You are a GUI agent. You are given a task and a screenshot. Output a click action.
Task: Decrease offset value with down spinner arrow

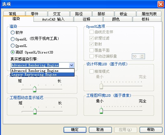(142, 58)
